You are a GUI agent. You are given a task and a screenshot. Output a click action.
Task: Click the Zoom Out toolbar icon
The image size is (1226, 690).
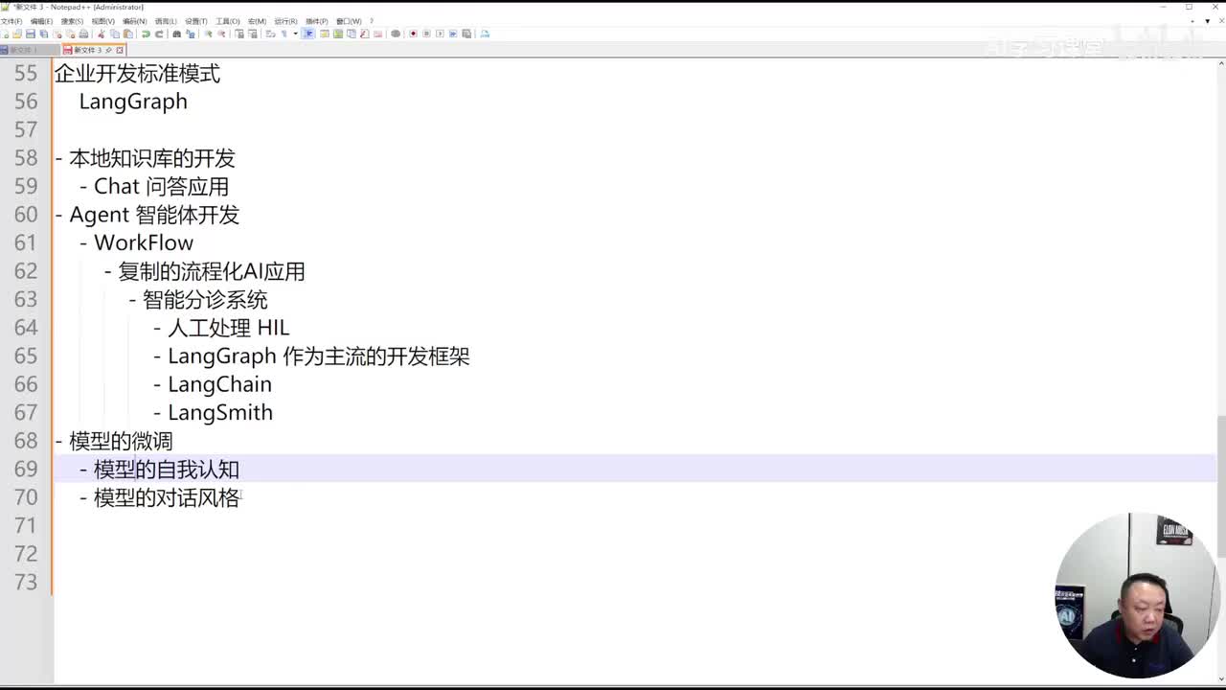[221, 34]
